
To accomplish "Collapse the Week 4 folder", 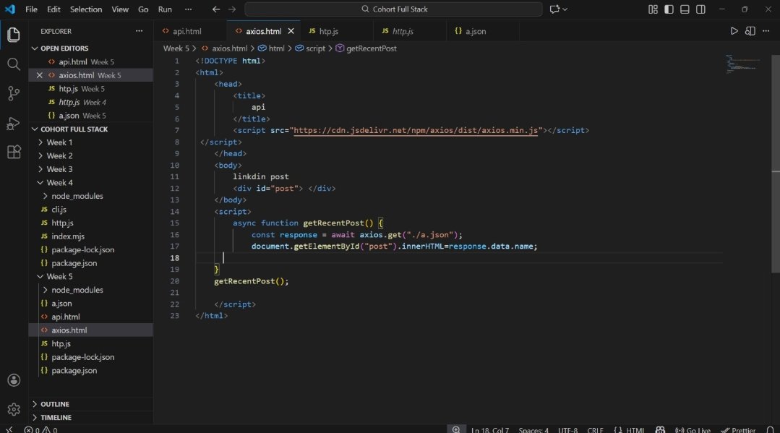I will [x=40, y=183].
